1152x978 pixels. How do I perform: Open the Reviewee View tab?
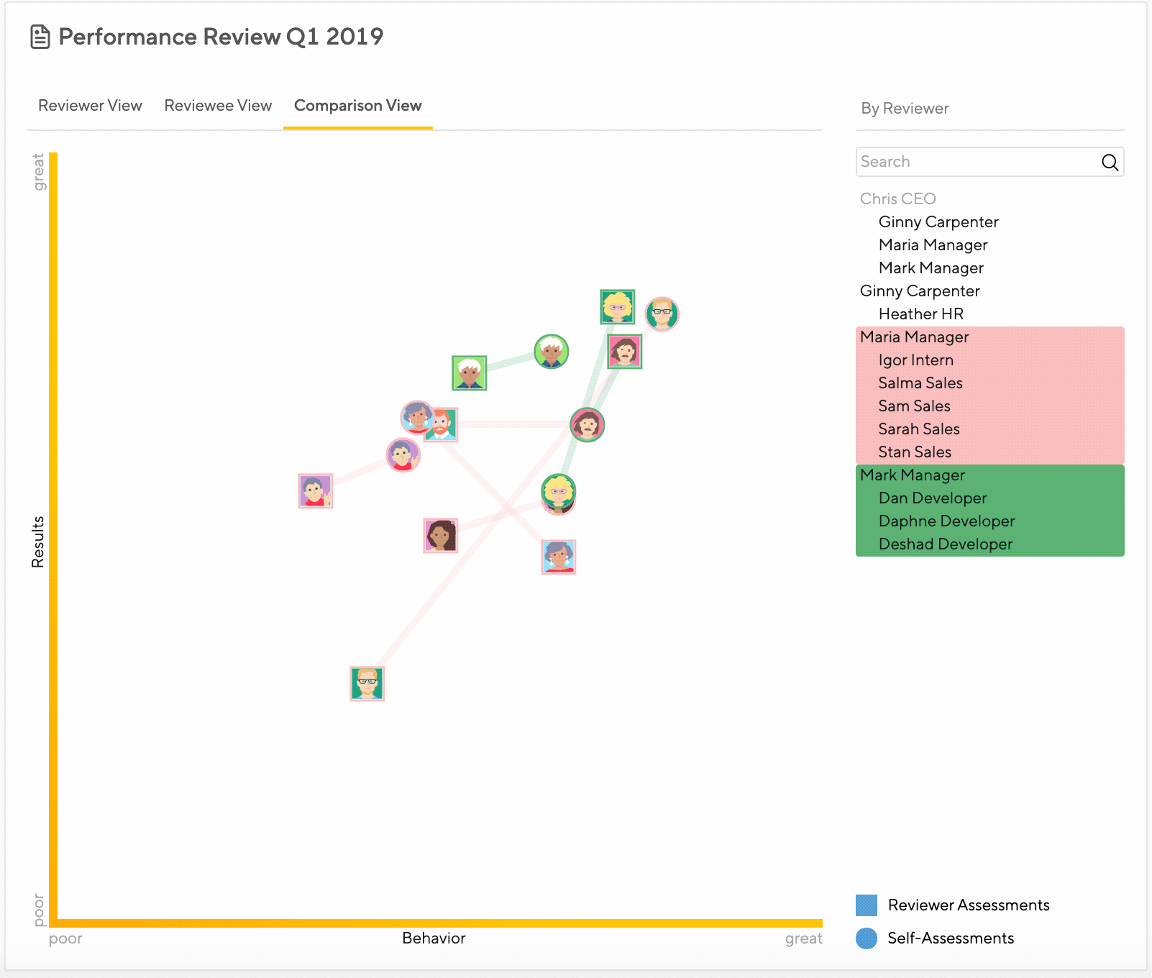(x=217, y=106)
